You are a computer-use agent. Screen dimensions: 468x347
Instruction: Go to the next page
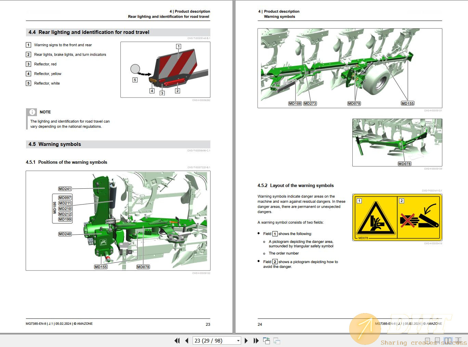[246, 340]
